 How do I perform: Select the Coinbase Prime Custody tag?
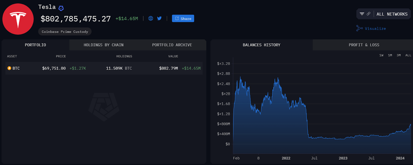click(x=65, y=32)
